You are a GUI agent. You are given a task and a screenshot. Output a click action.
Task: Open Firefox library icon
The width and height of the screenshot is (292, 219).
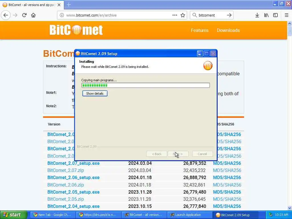coord(266,15)
